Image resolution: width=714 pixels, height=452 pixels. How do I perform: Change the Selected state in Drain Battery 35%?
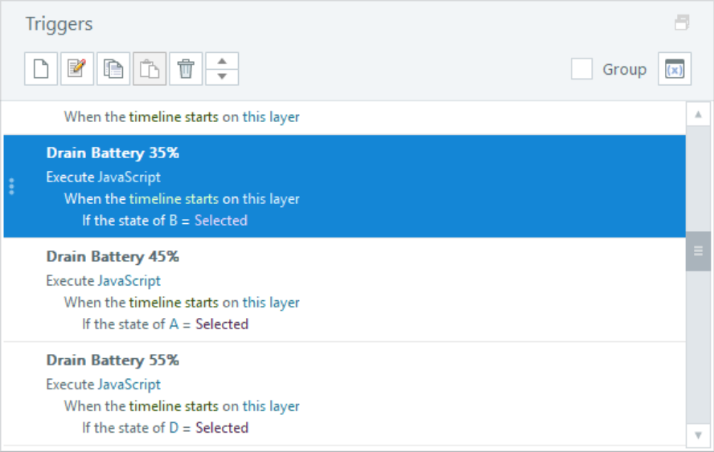click(220, 220)
